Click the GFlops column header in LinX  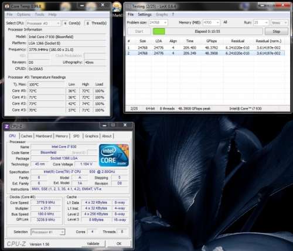212,41
